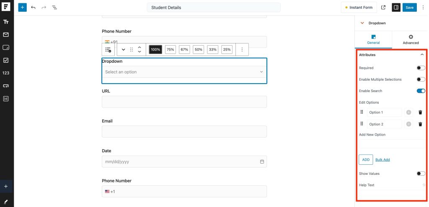Screen dimensions: 429x207
Task: Open the document overview list icon
Action: click(x=54, y=8)
